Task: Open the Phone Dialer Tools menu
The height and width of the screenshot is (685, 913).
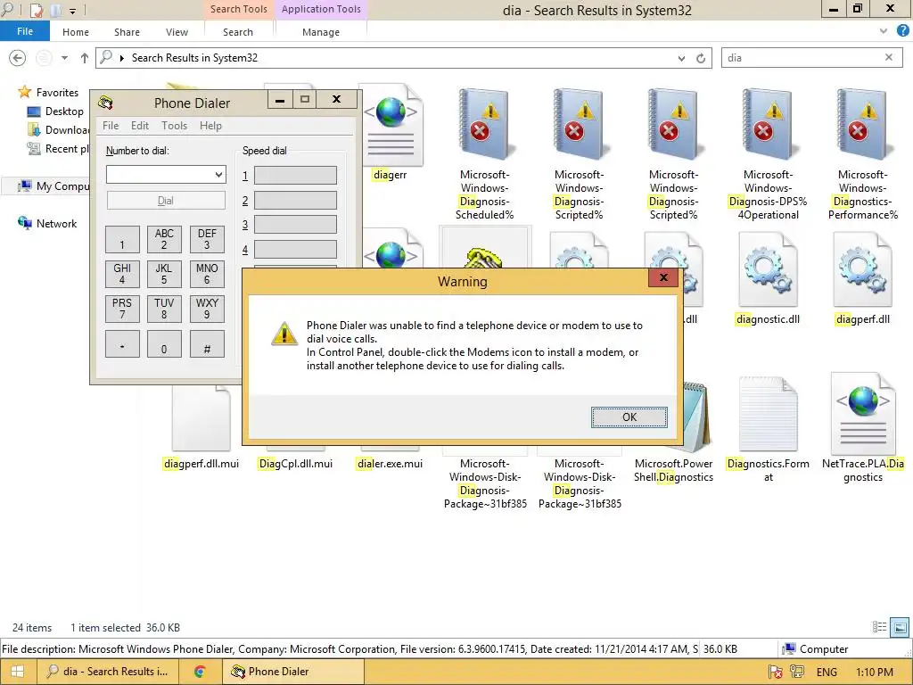Action: tap(174, 126)
